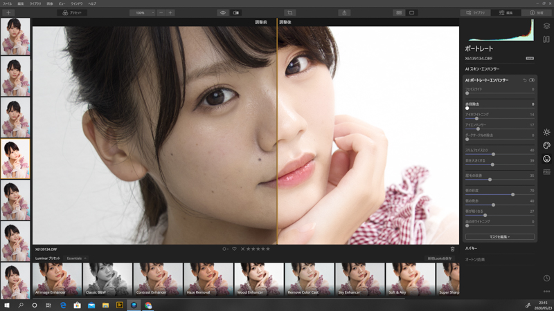The image size is (554, 311).
Task: Open the 編集 edit tab
Action: [506, 12]
